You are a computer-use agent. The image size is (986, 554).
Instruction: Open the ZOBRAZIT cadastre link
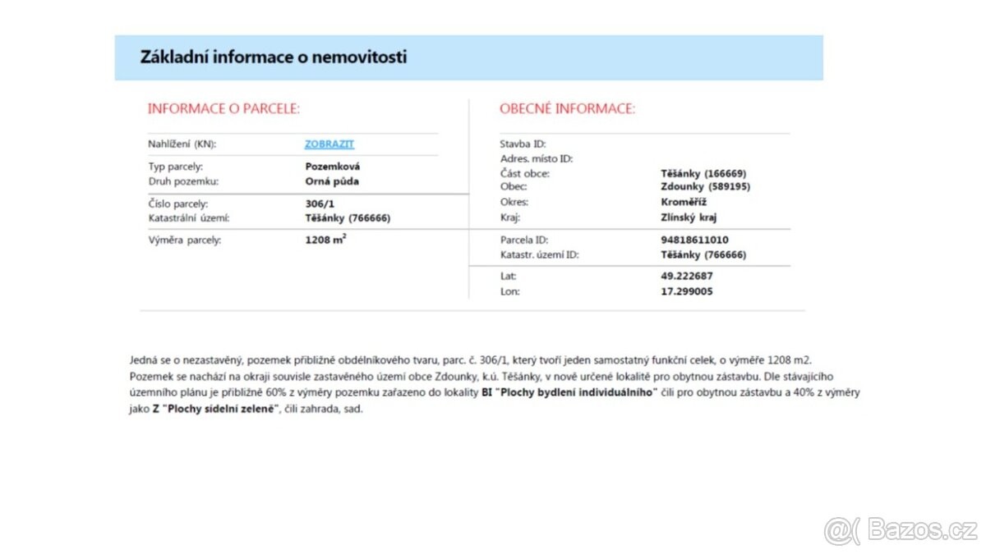(x=329, y=144)
